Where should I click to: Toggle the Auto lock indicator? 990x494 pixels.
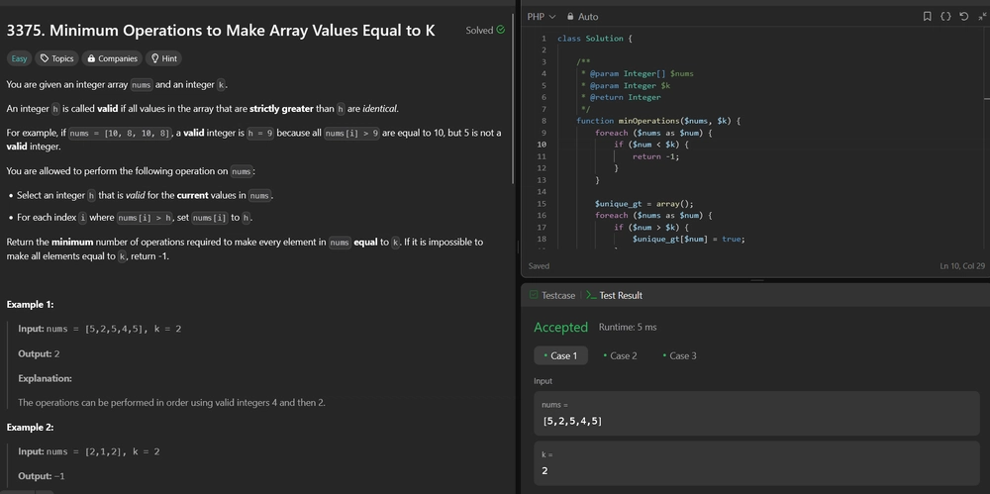tap(582, 17)
